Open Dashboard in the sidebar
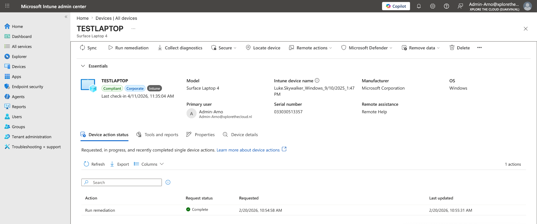 pos(18,37)
